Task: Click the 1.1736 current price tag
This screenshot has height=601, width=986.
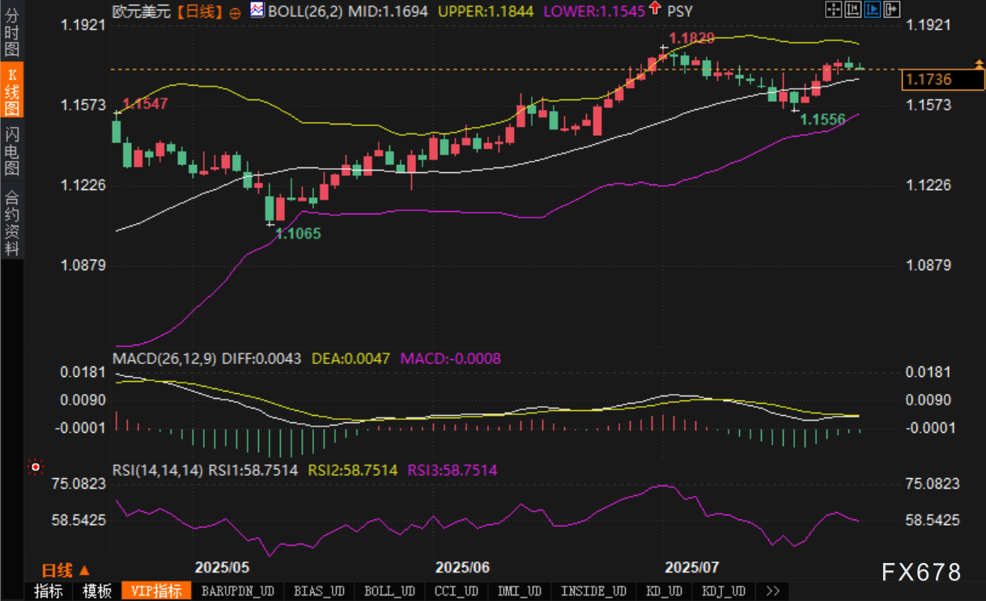Action: [x=929, y=79]
